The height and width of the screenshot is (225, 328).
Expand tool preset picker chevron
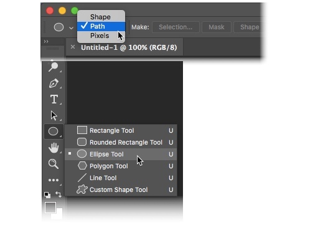click(x=71, y=27)
